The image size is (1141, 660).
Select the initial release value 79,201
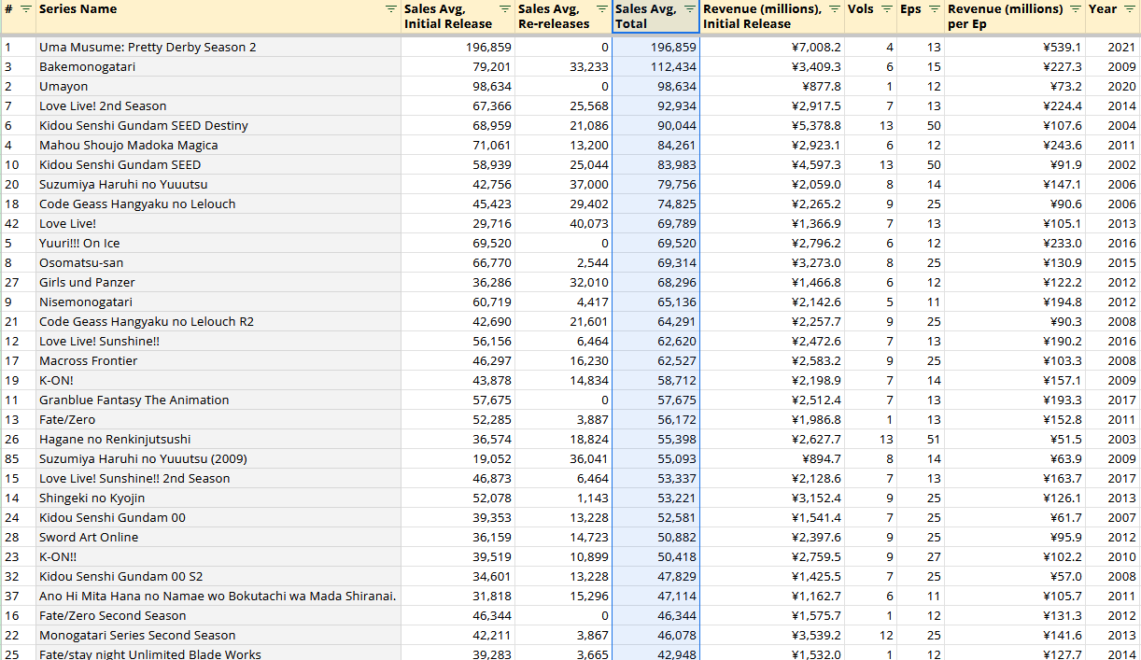coord(458,66)
